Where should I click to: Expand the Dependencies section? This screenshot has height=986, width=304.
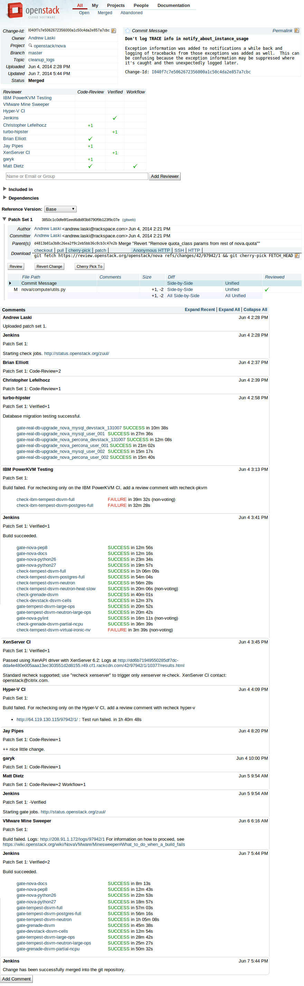4,198
